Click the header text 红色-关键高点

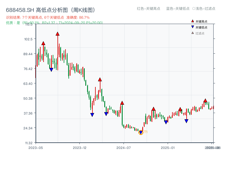[148, 9]
